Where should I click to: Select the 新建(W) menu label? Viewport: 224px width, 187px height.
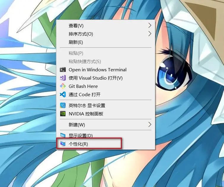(x=77, y=125)
